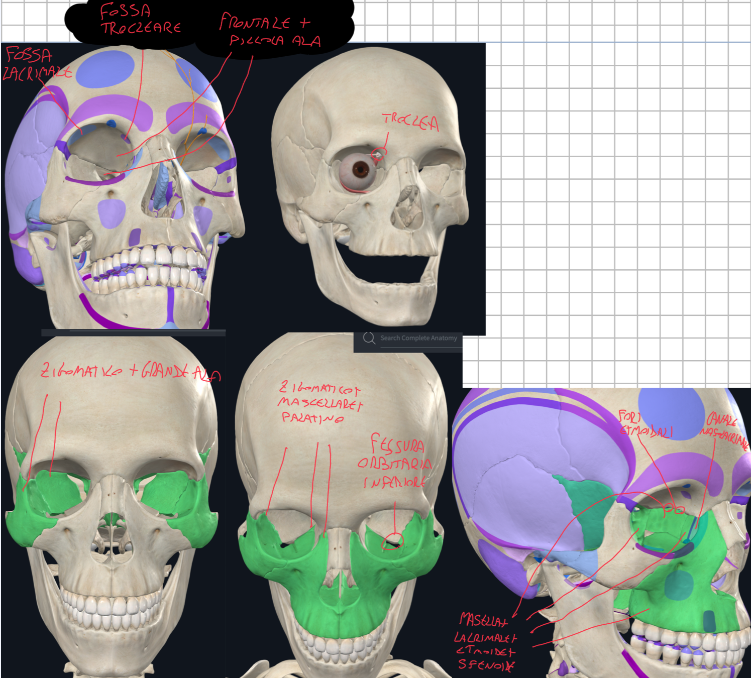Click the blue oval on the top-left skull forehead
This screenshot has width=751, height=678.
105,68
